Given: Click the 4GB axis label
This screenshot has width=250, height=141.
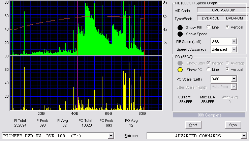Looking at the screenshot, I should [74, 114].
